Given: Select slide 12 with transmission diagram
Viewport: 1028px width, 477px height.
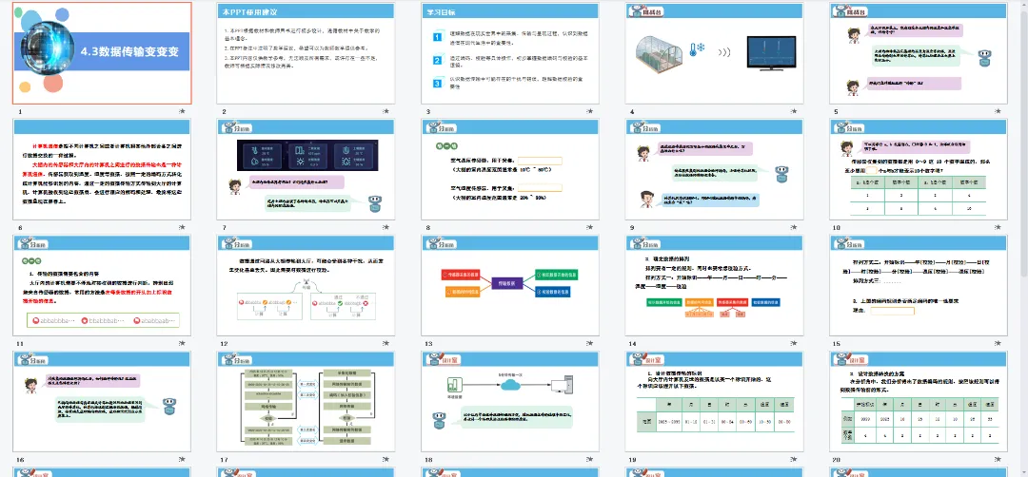Looking at the screenshot, I should coord(306,285).
